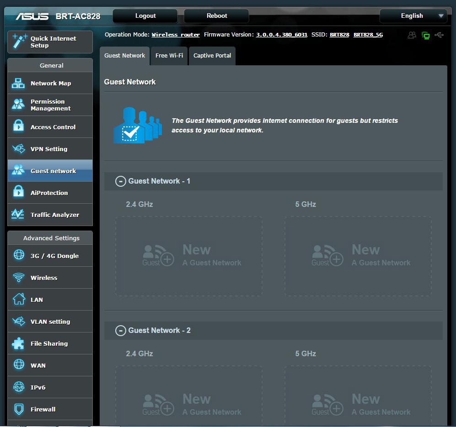
Task: Click the Reboot button
Action: click(x=216, y=16)
